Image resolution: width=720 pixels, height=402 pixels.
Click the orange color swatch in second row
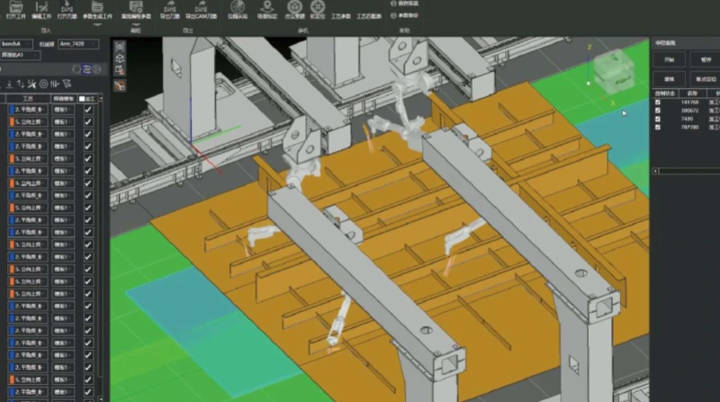pos(12,121)
